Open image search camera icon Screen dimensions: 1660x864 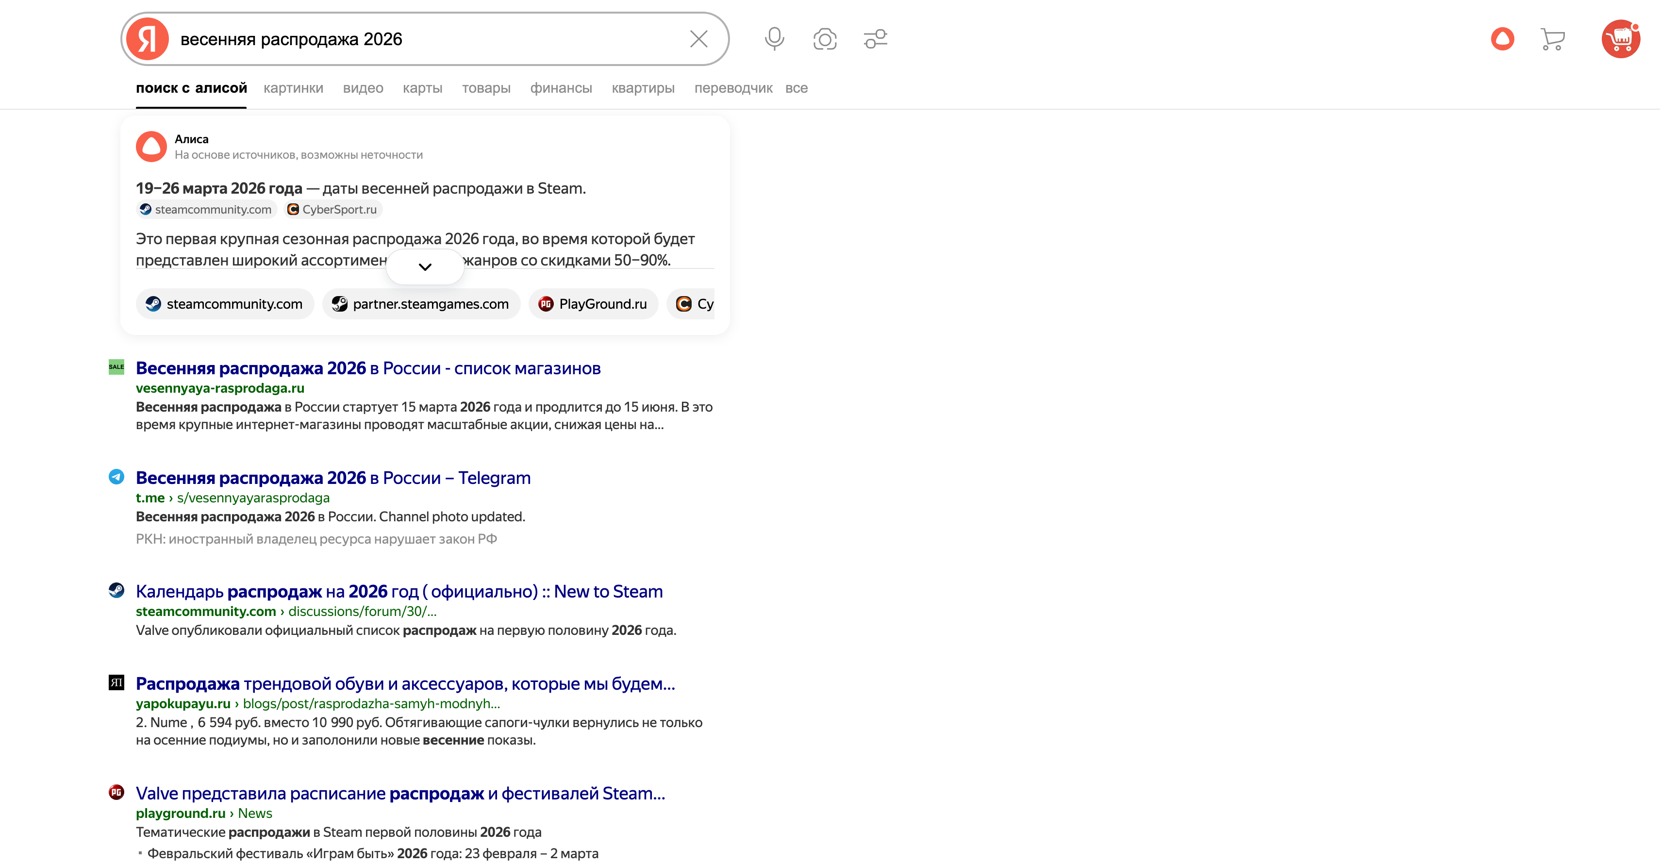825,39
